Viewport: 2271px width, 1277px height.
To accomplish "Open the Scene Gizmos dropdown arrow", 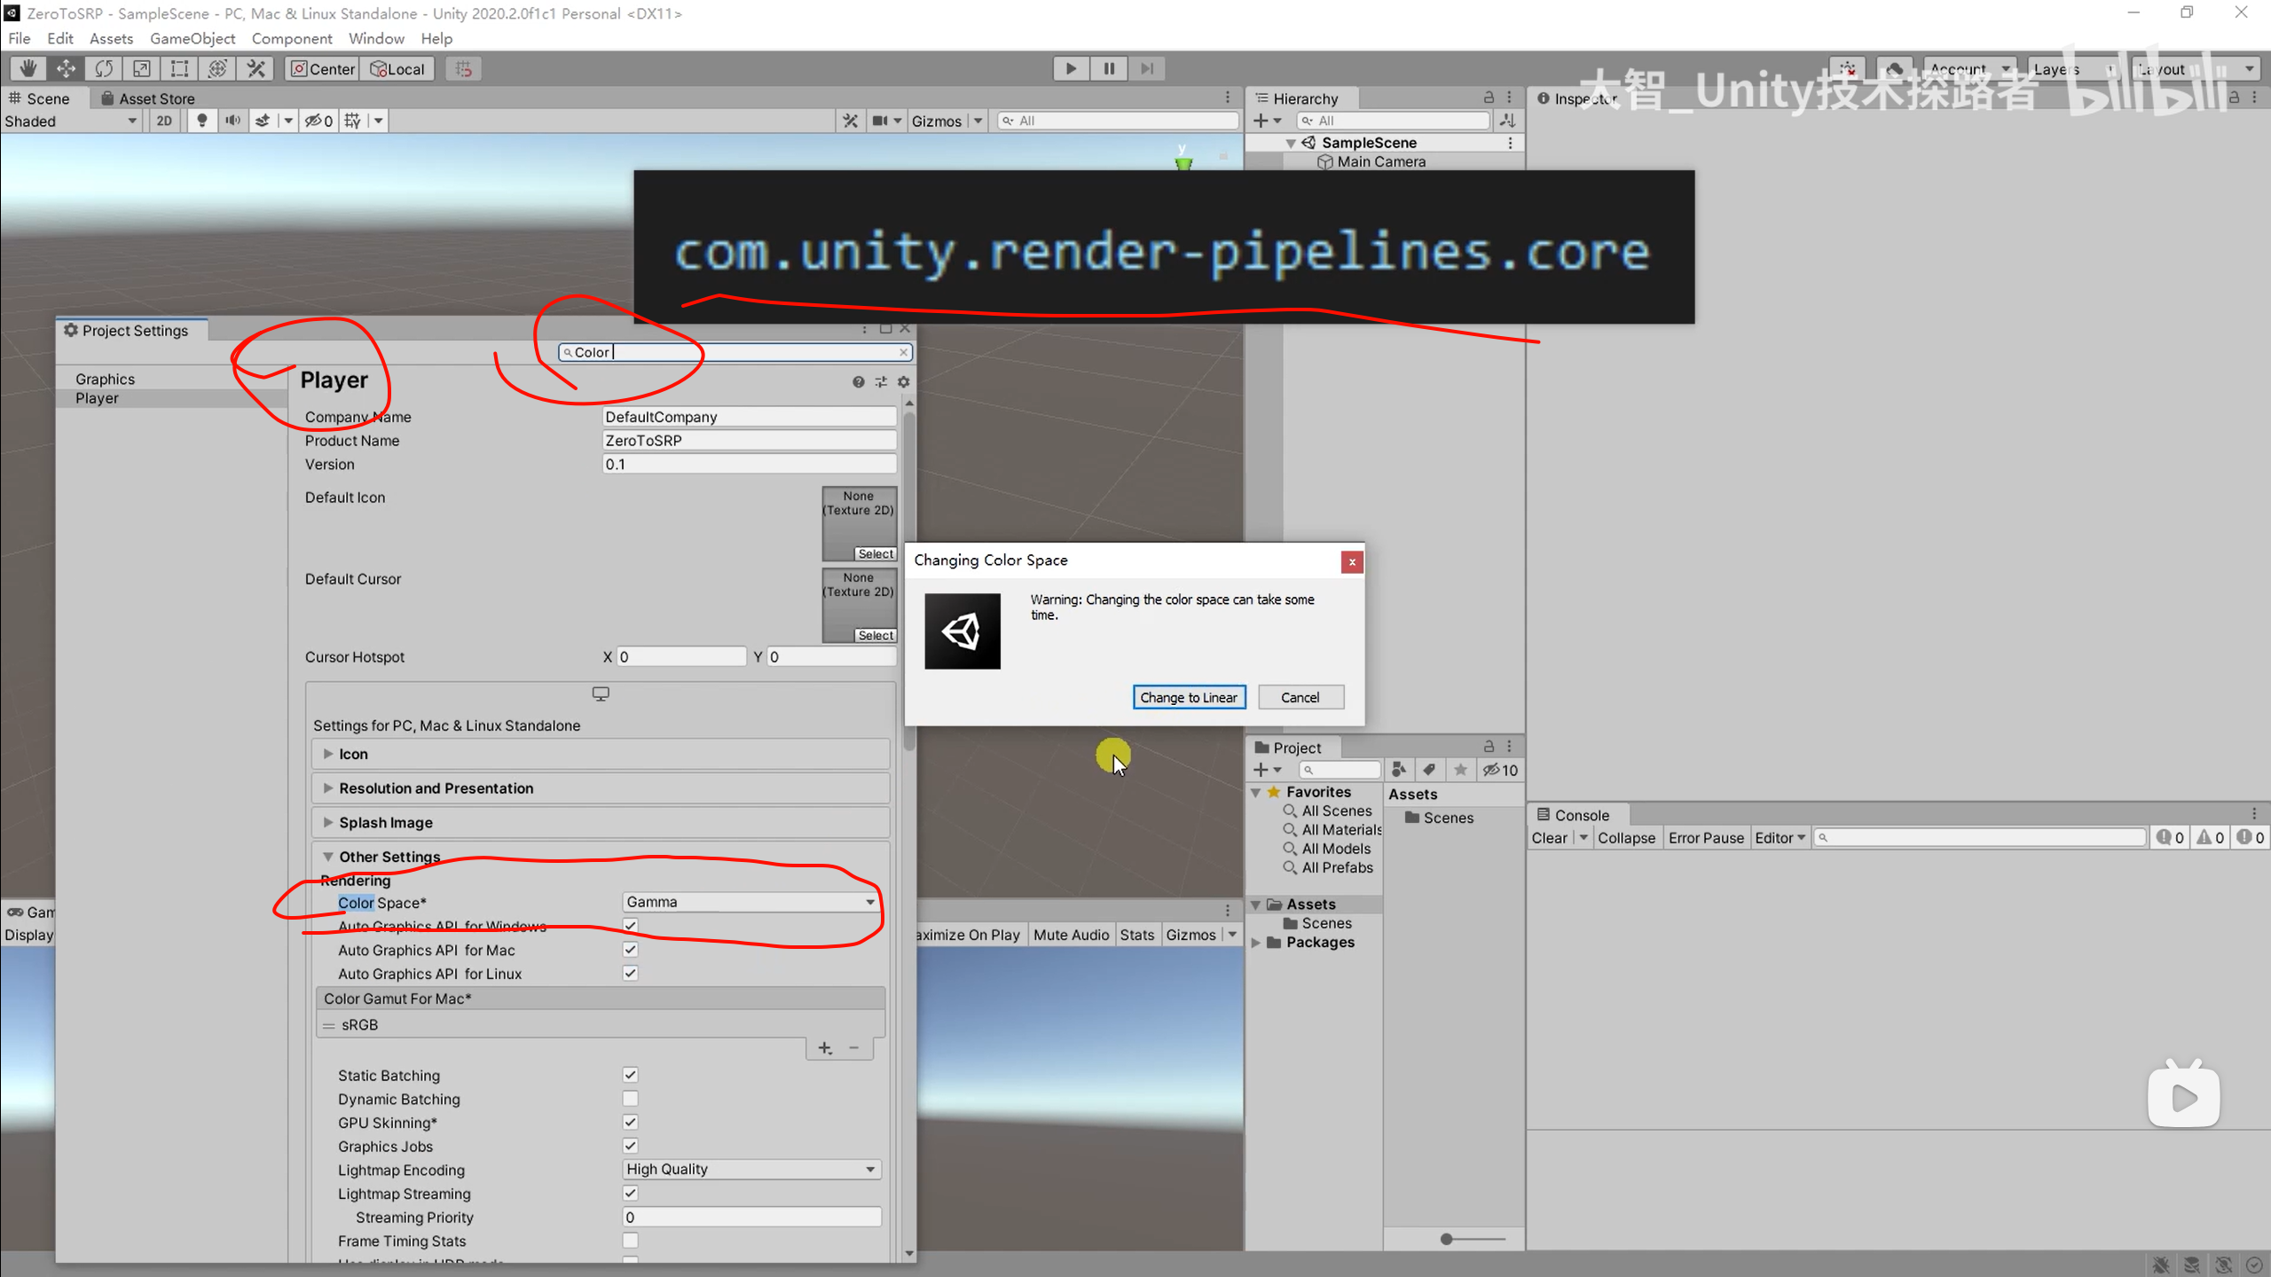I will coord(978,121).
